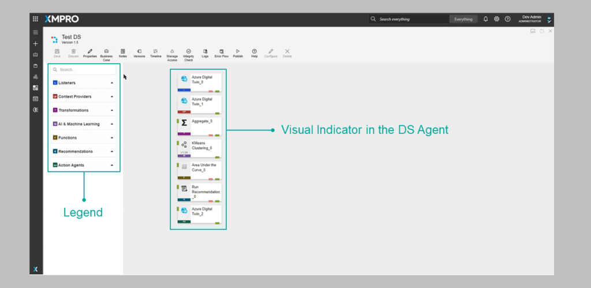591x288 pixels.
Task: Click the notifications bell icon
Action: click(485, 19)
